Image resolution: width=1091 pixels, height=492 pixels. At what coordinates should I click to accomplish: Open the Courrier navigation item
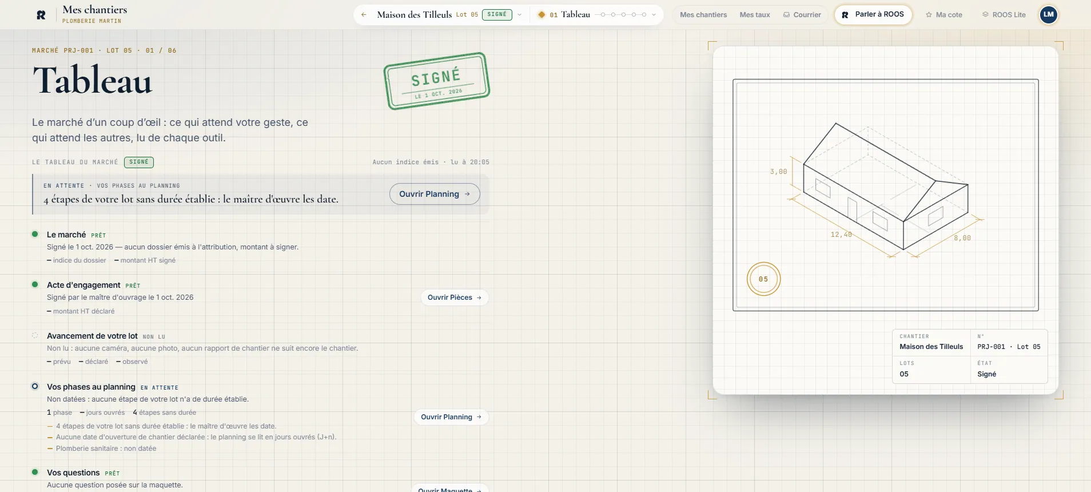coord(802,15)
